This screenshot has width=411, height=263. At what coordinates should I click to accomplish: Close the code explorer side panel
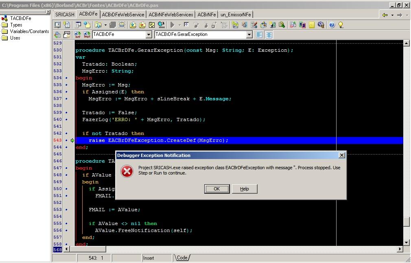point(48,12)
